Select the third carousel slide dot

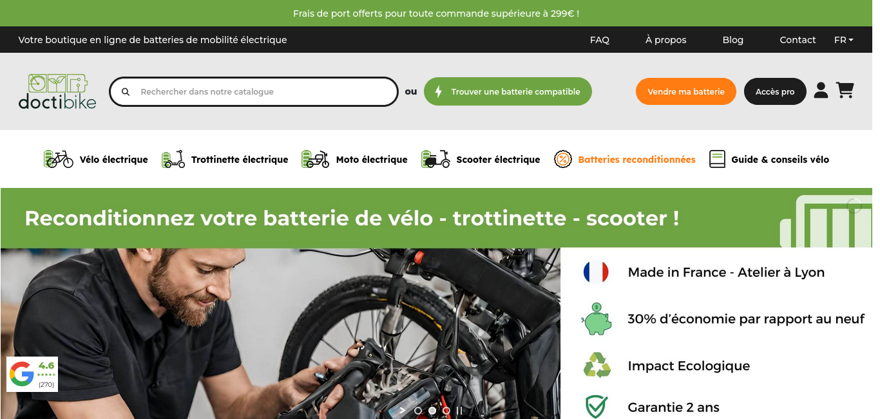[x=446, y=411]
